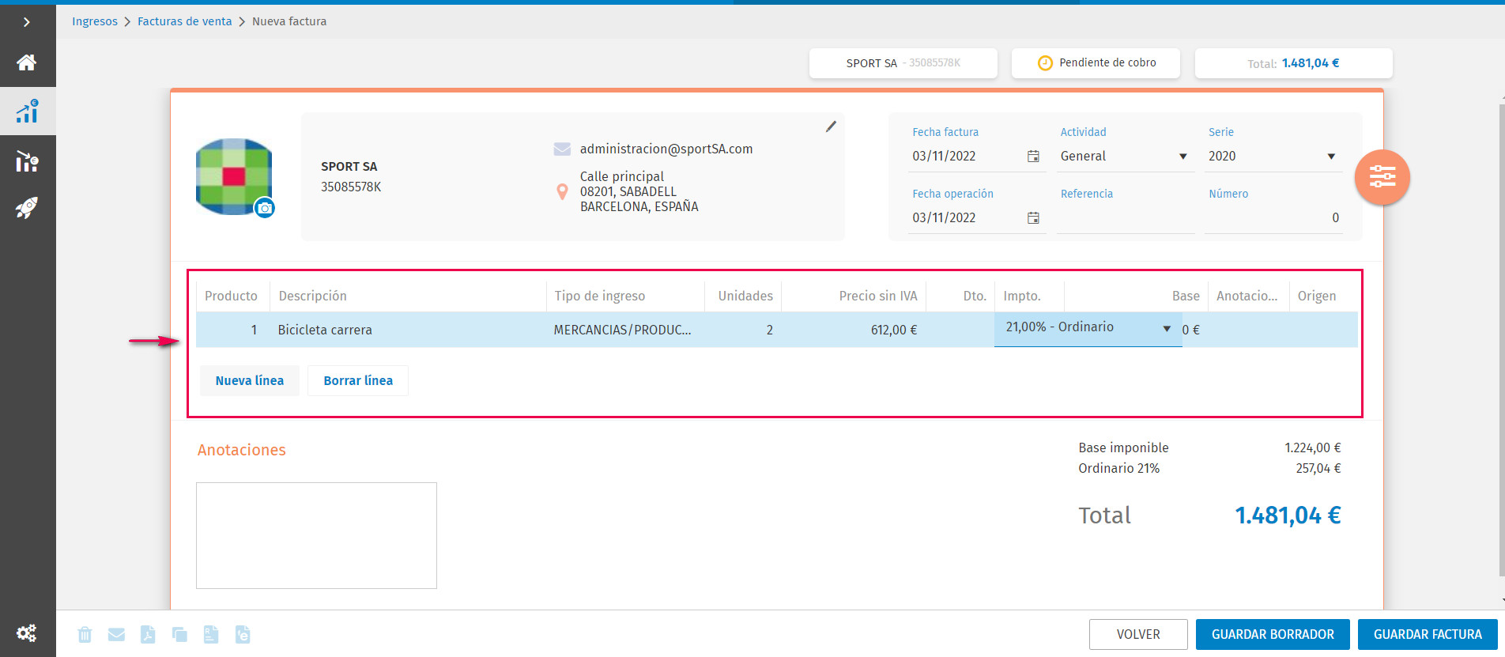Click the Producto column header
This screenshot has width=1505, height=657.
[x=231, y=296]
